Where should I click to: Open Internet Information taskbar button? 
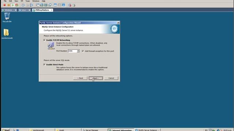(121, 130)
